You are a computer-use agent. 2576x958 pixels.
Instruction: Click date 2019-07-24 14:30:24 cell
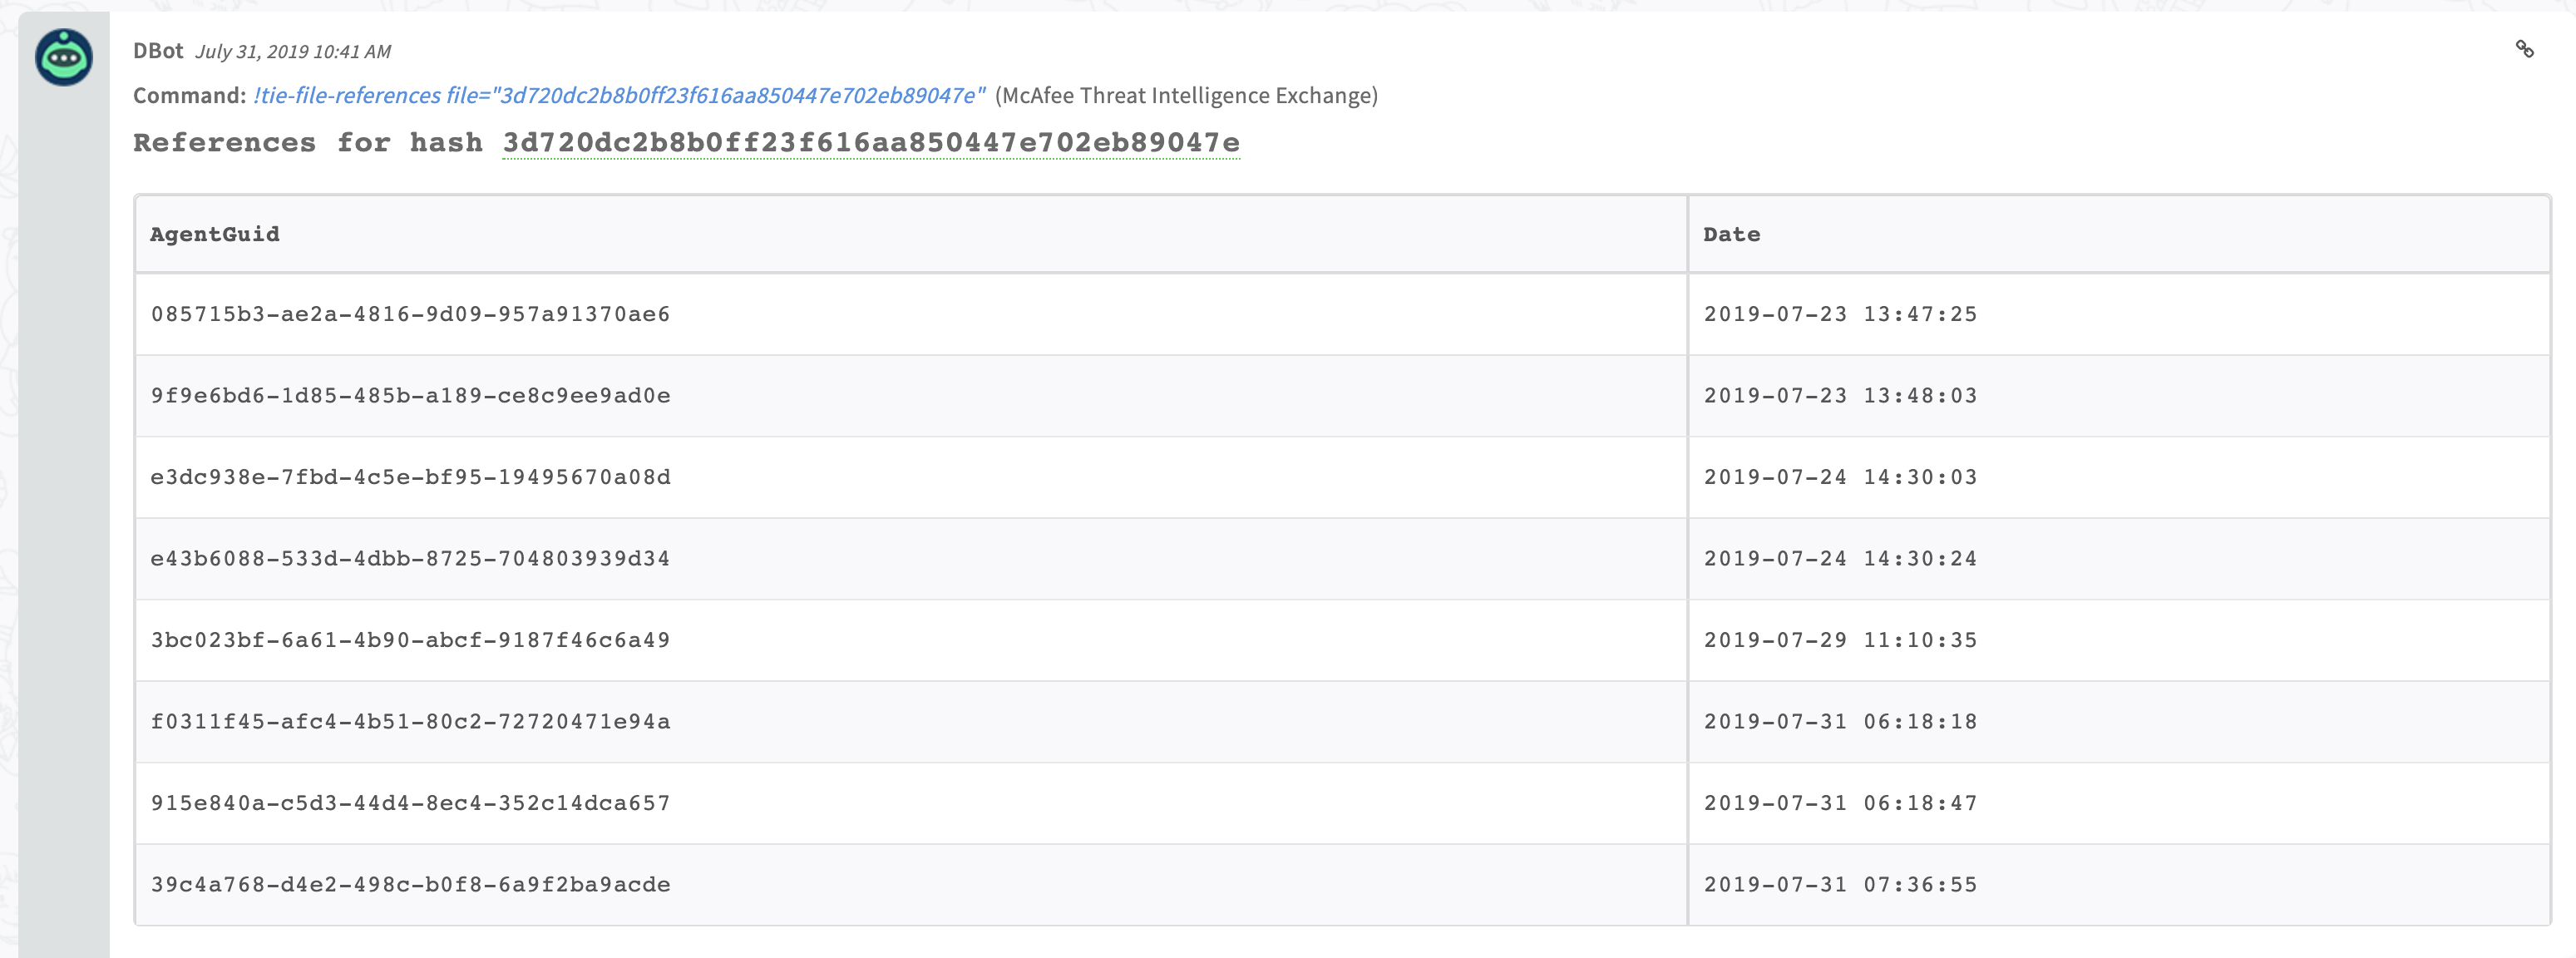[x=1840, y=559]
